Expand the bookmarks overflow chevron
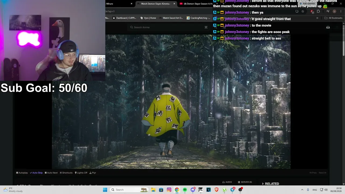 pyautogui.click(x=317, y=18)
